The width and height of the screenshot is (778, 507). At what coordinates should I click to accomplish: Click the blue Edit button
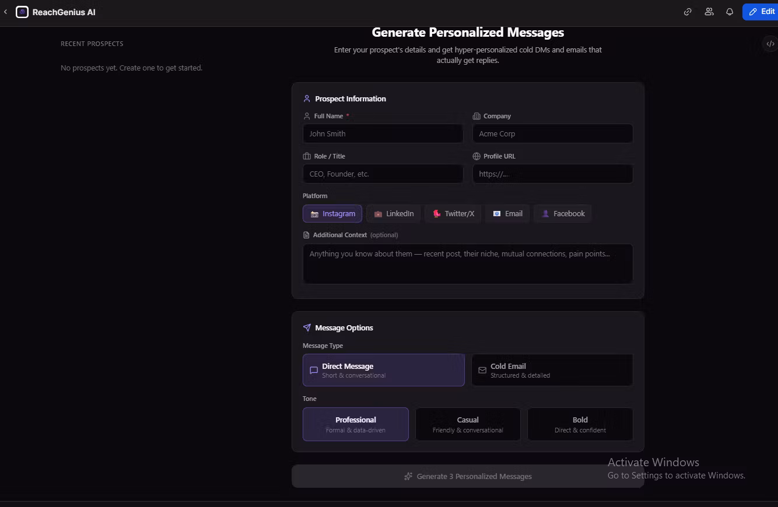point(761,12)
